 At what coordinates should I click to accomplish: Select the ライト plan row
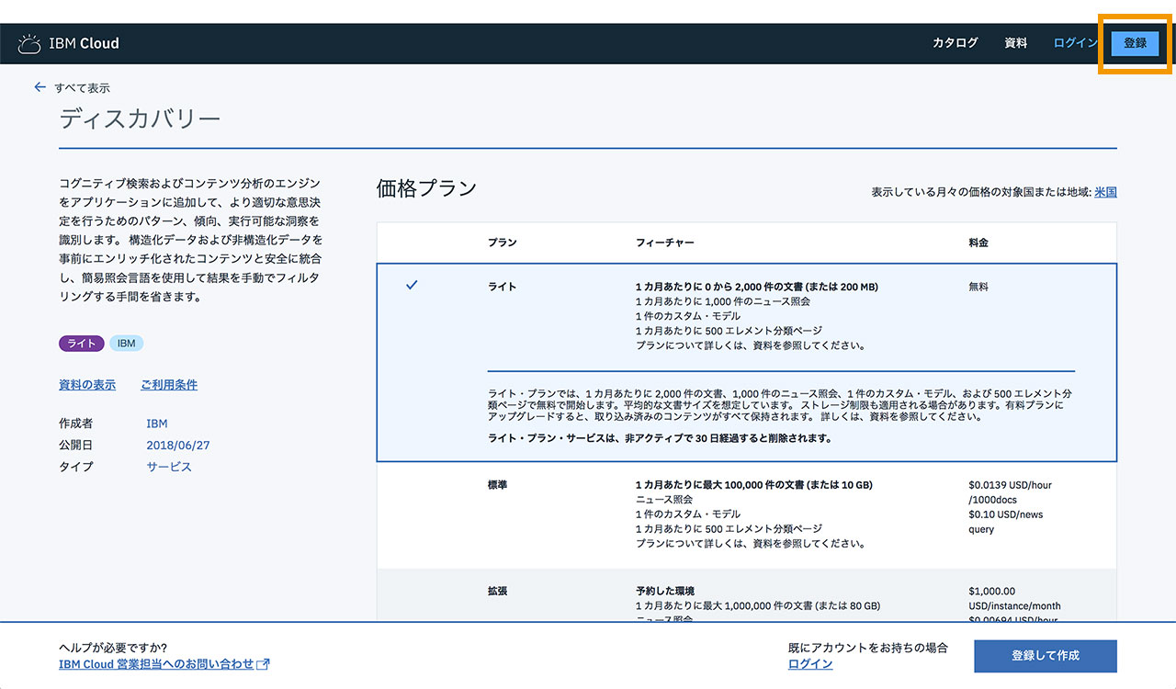(746, 316)
